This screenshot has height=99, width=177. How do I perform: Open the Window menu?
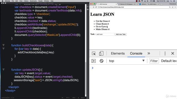46,1
